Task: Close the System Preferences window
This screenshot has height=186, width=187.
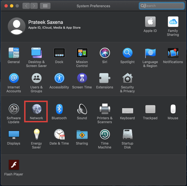Action: [x=6, y=6]
